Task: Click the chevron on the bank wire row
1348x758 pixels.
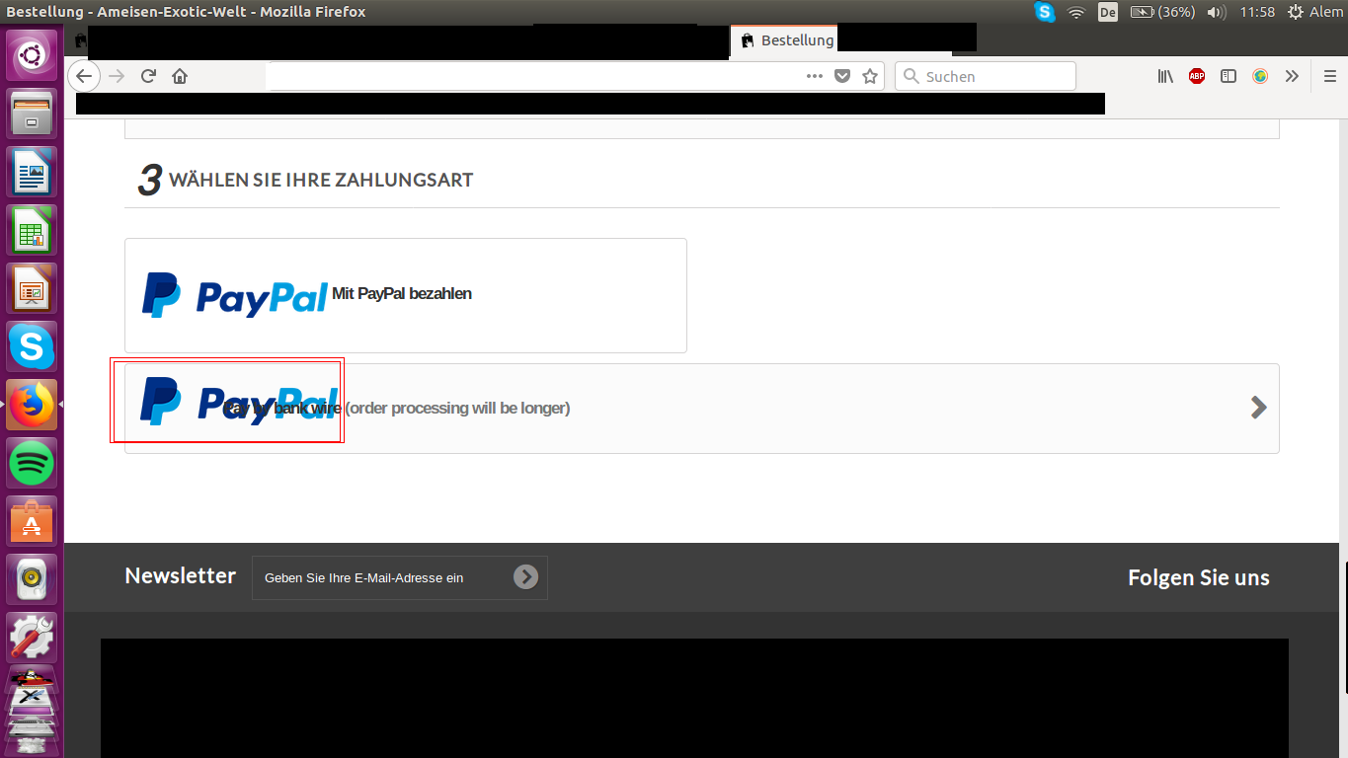Action: coord(1258,408)
